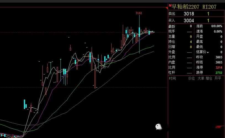Image resolution: width=225 pixels, height=138 pixels.
Task: Click the tall cyan candle below 3161
Action: [139, 32]
